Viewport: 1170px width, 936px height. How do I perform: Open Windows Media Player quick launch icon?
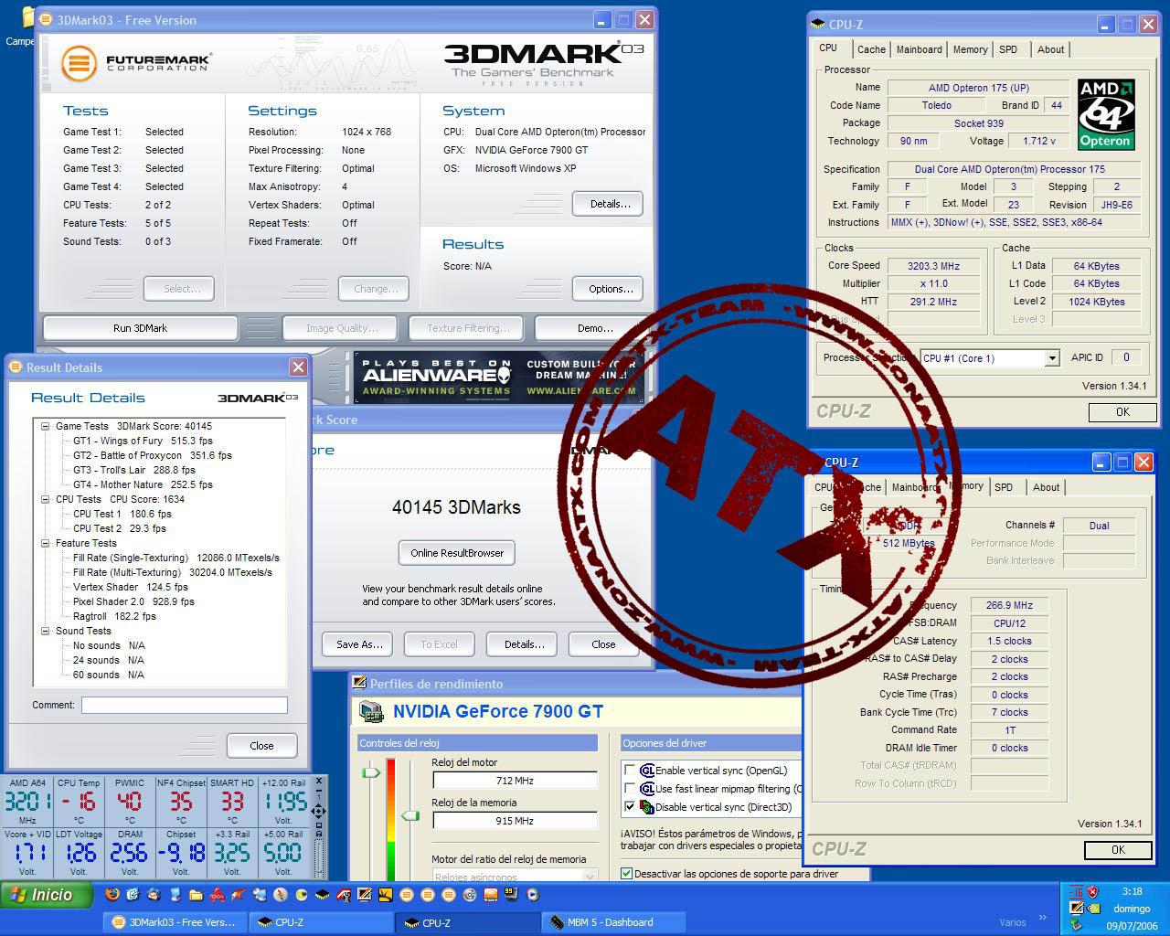click(x=533, y=894)
